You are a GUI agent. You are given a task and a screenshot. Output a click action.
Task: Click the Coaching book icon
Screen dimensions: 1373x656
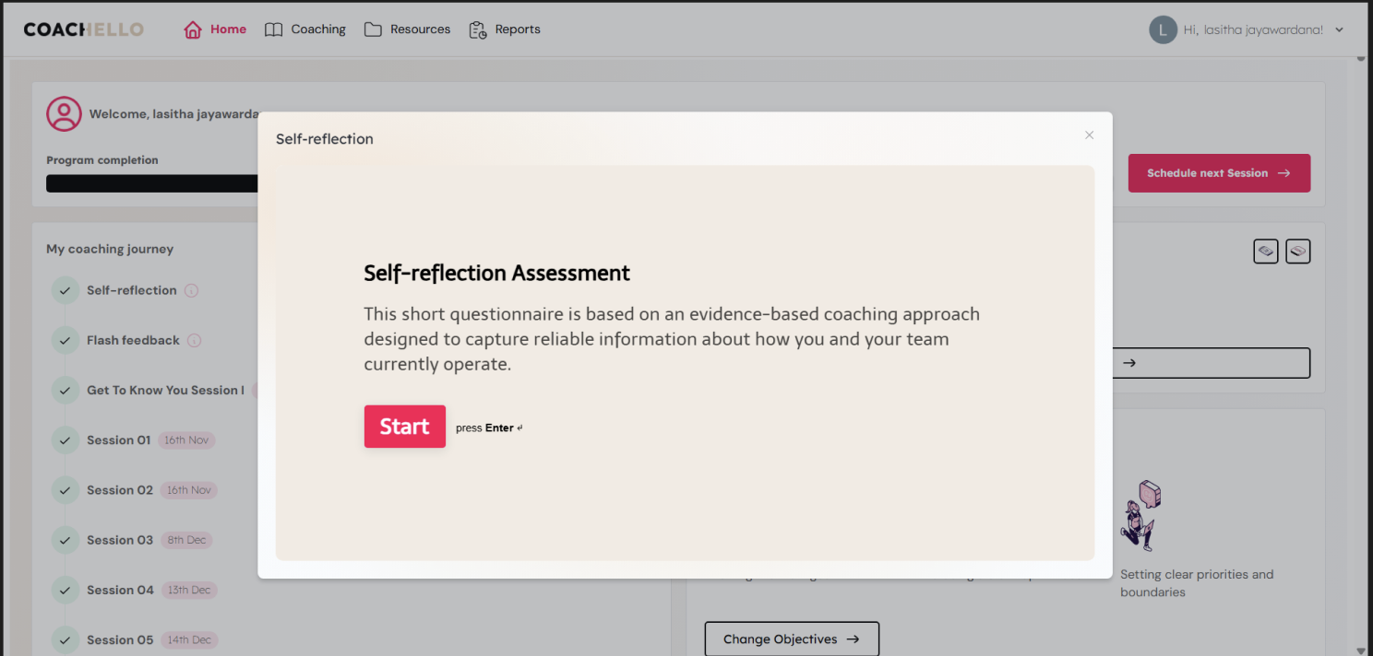pos(273,29)
